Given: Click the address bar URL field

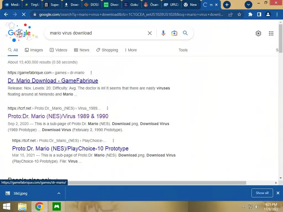Looking at the screenshot, I should (131, 14).
